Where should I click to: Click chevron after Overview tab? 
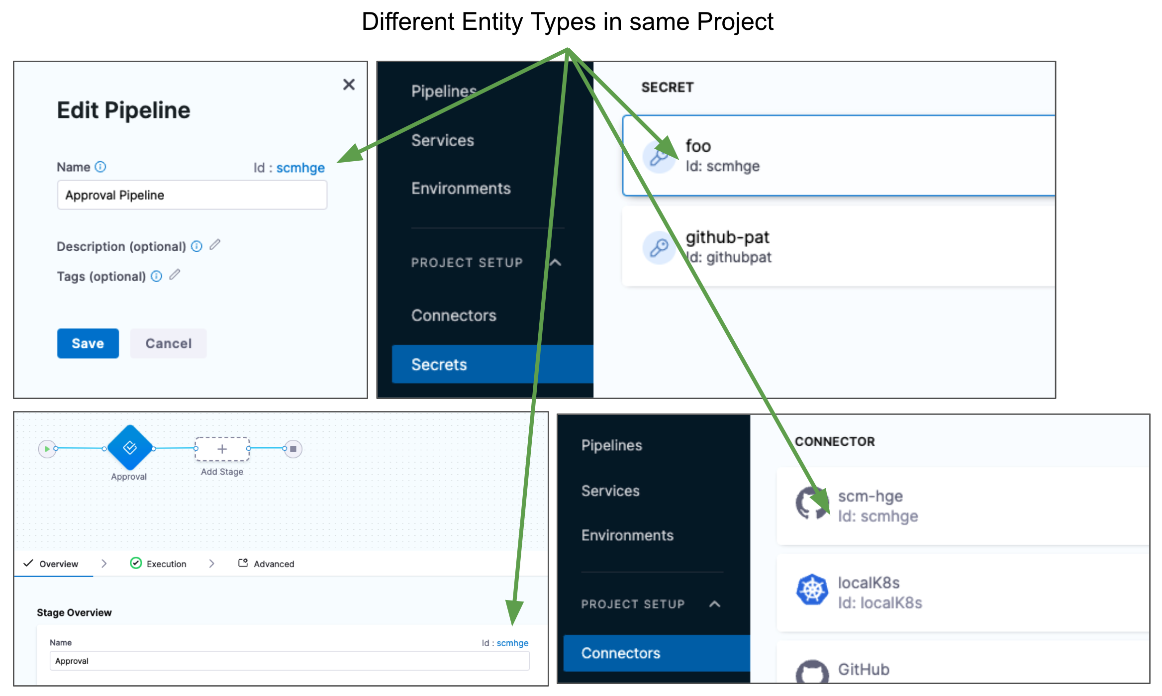[x=104, y=563]
